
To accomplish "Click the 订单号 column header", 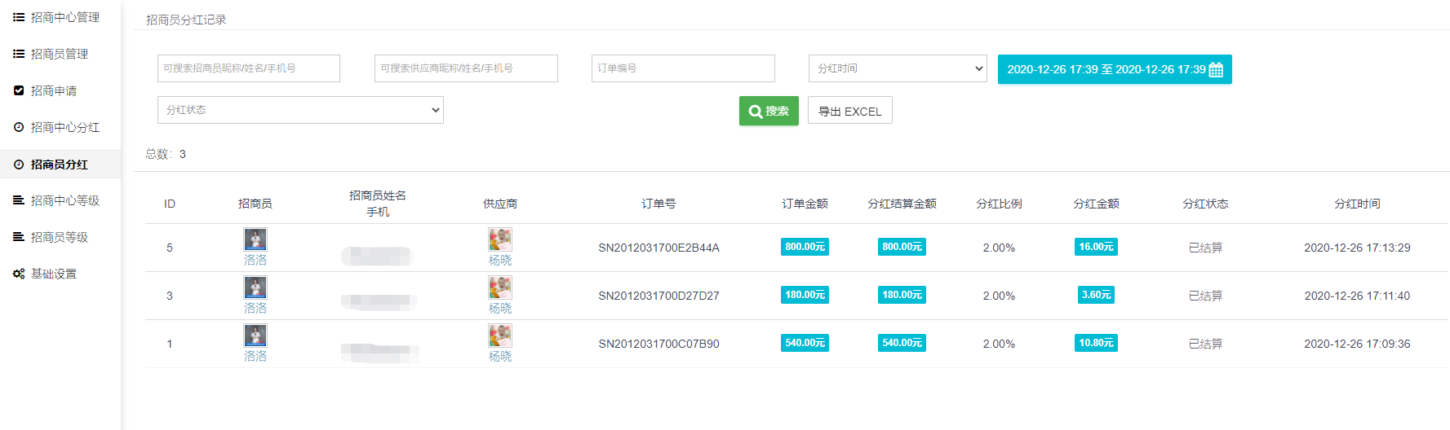I will (658, 204).
